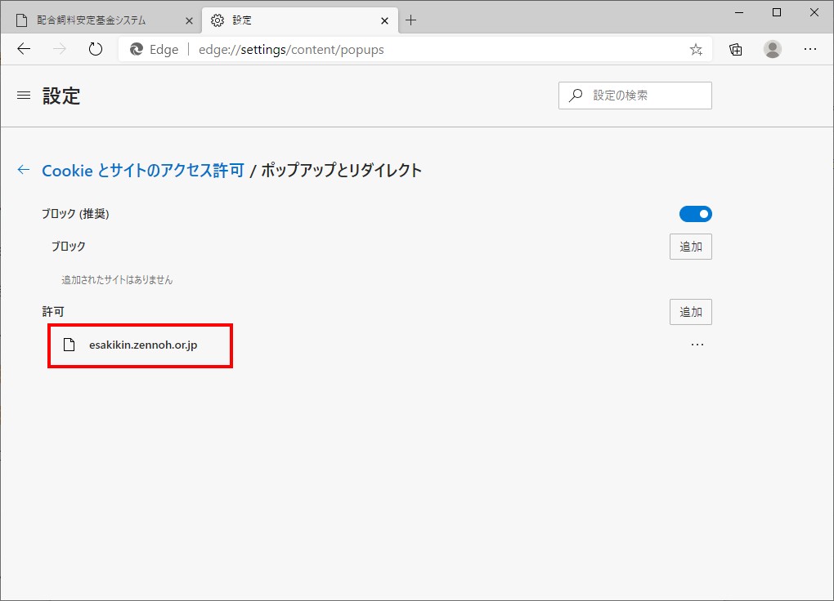Click 追加 next to the 許可 section
Viewport: 834px width, 601px height.
point(690,311)
